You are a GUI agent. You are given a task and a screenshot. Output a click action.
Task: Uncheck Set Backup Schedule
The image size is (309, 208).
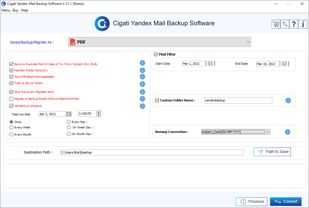tap(11, 106)
